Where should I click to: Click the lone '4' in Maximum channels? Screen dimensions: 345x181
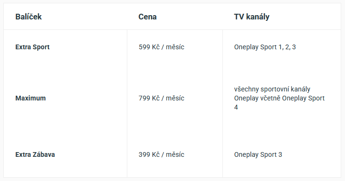pyautogui.click(x=236, y=107)
